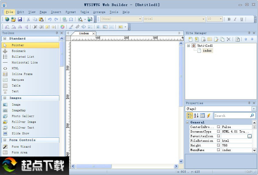Screen dimensions: 258x175
Task: Click the Save floppy disk icon
Action: (20, 19)
